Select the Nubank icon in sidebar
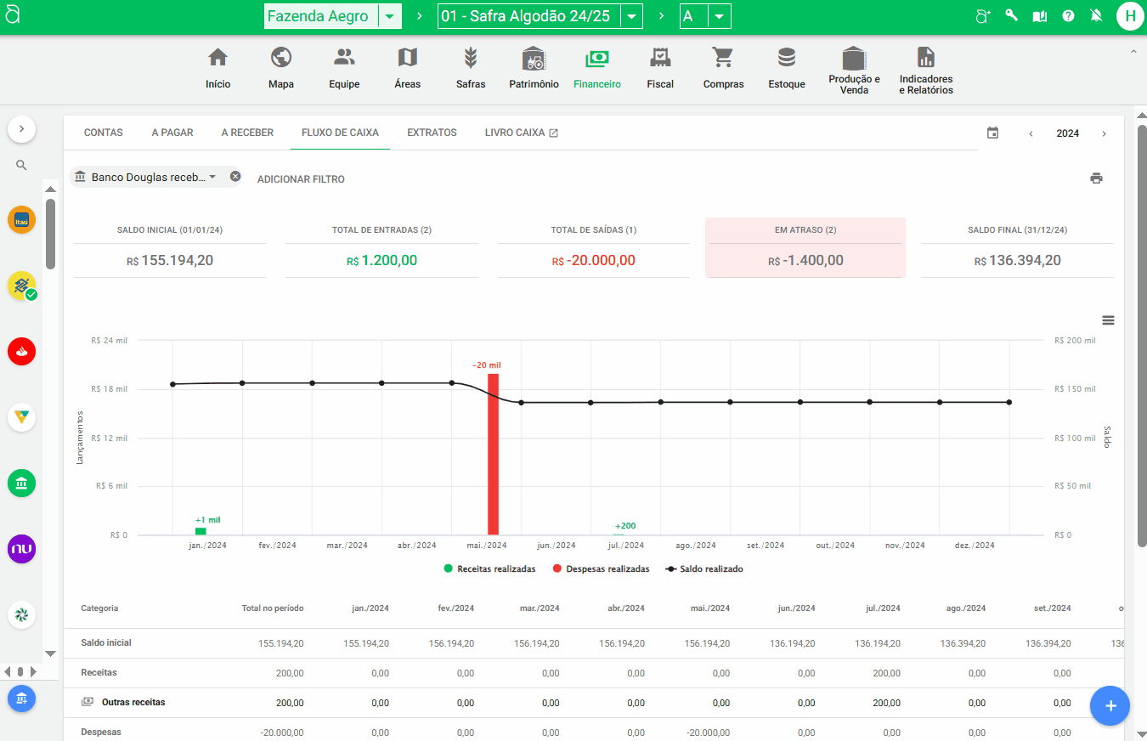Viewport: 1147px width, 741px height. point(21,549)
